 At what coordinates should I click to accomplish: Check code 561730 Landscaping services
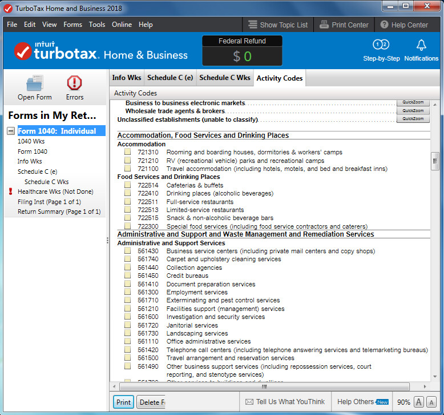click(x=127, y=333)
